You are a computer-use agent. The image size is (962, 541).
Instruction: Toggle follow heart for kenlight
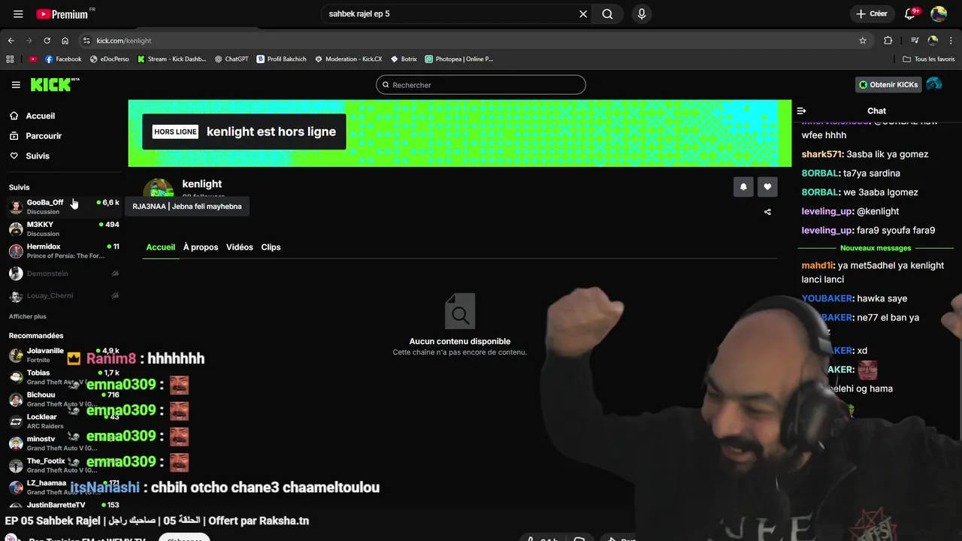(x=767, y=187)
